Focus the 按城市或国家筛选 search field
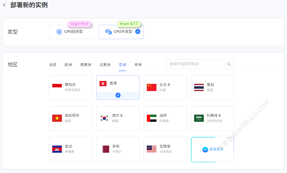The width and height of the screenshot is (287, 173). click(195, 64)
